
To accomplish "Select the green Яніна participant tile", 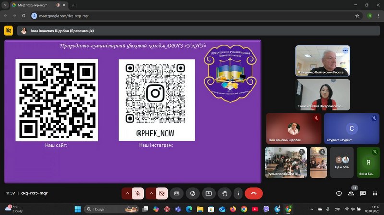I will (368, 162).
